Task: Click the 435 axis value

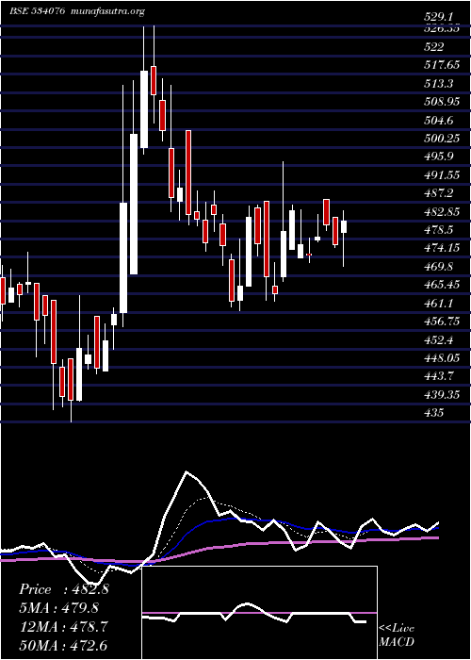Action: 434,413
